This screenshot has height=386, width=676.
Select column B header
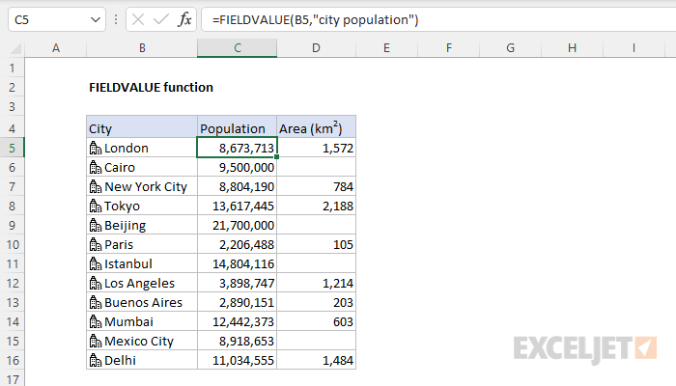tap(142, 48)
